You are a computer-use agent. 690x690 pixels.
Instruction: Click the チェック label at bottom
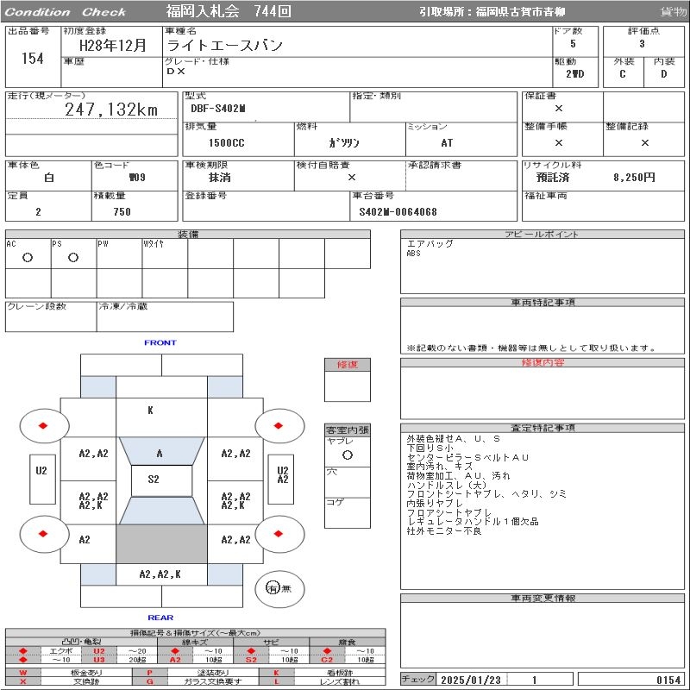click(418, 680)
